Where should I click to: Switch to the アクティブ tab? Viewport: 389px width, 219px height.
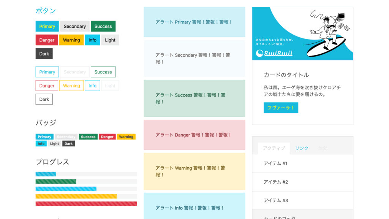tap(274, 148)
